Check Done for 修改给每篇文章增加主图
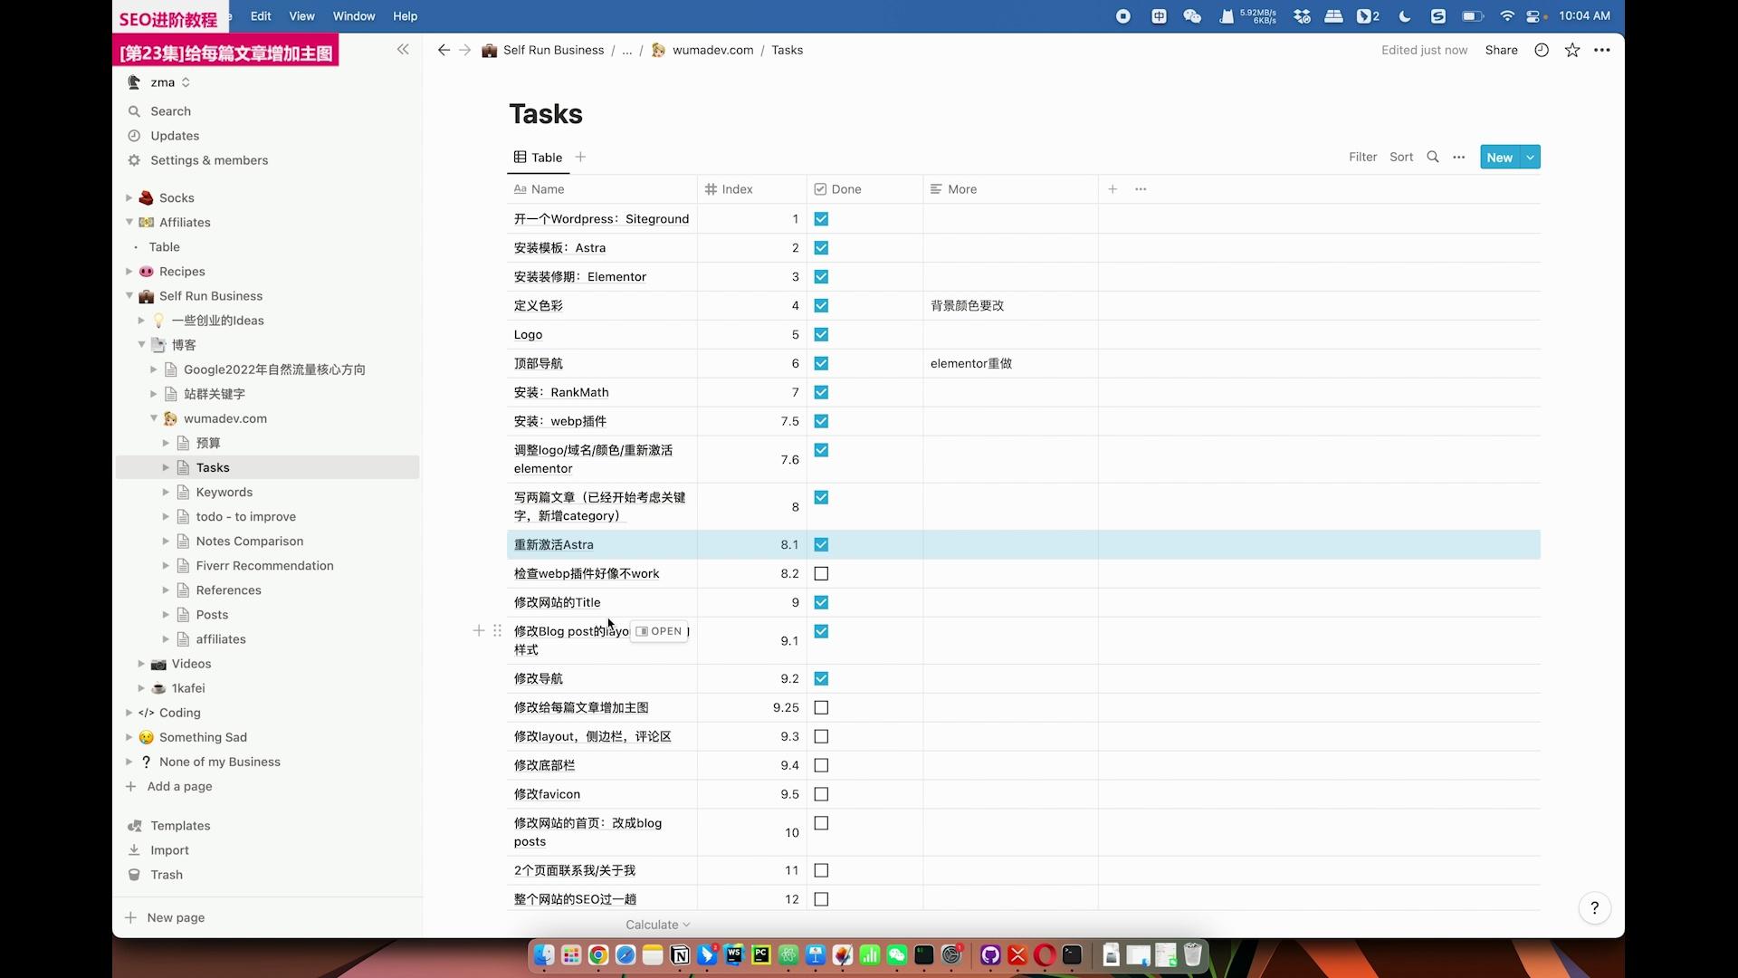Screen dimensions: 1738x978 (x=821, y=707)
